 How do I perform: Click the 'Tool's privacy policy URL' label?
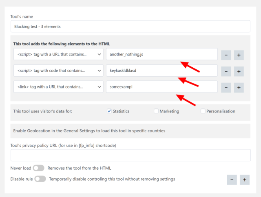tap(63, 146)
